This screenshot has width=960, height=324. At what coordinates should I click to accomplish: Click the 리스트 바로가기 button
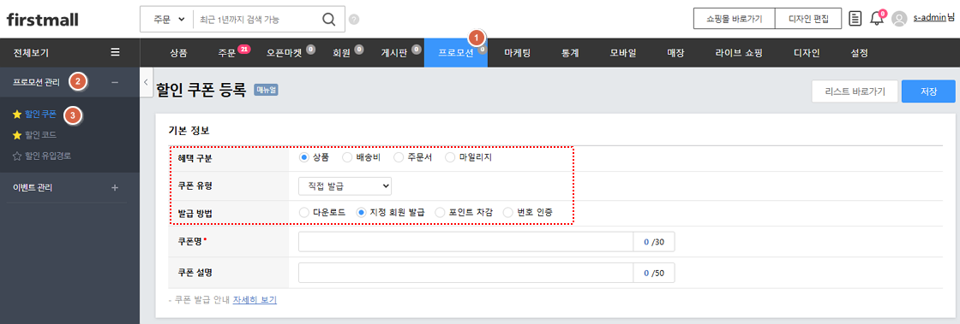[855, 91]
